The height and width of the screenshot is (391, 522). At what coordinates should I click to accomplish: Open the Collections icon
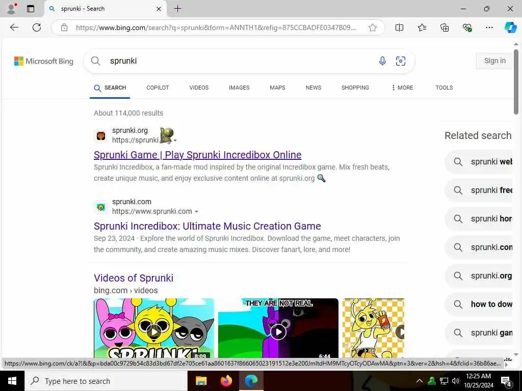tap(445, 27)
